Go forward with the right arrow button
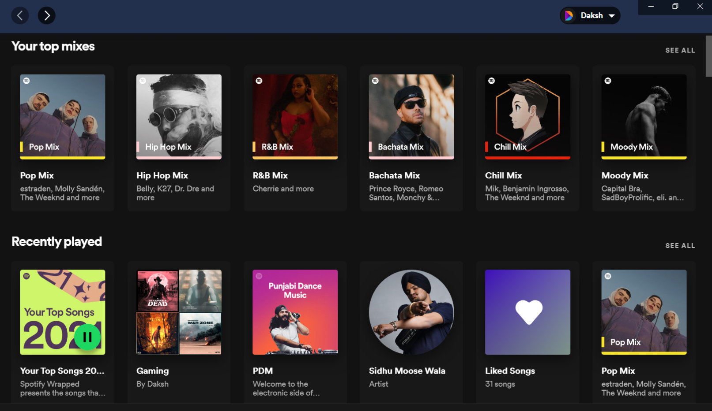The height and width of the screenshot is (411, 712). tap(47, 15)
